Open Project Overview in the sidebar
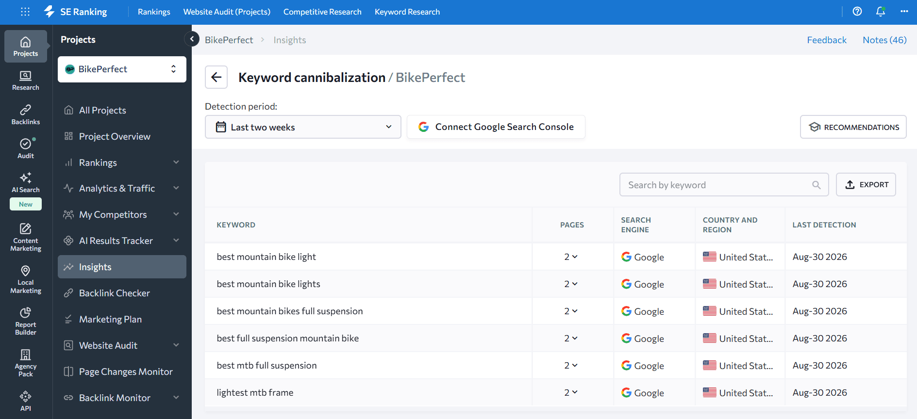Image resolution: width=917 pixels, height=419 pixels. 122,136
